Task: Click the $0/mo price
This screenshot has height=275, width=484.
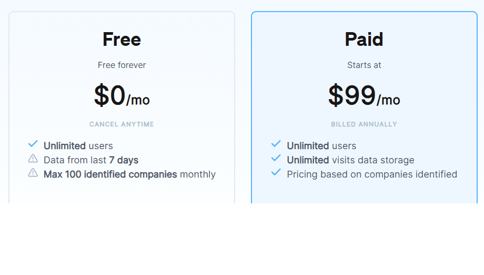Action: (x=122, y=96)
